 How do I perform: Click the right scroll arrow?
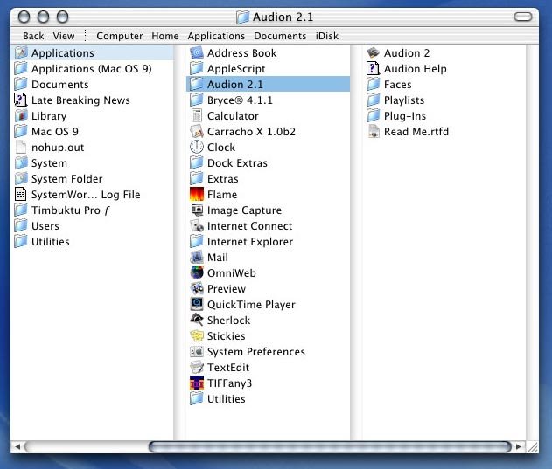519,447
